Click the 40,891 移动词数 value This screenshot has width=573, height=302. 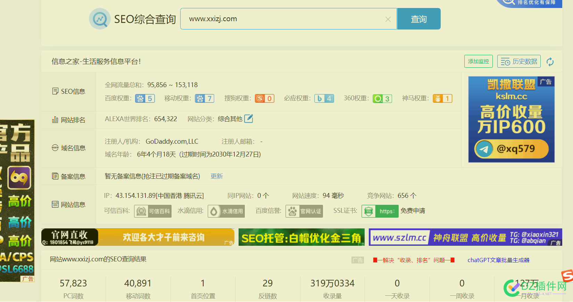pyautogui.click(x=138, y=283)
